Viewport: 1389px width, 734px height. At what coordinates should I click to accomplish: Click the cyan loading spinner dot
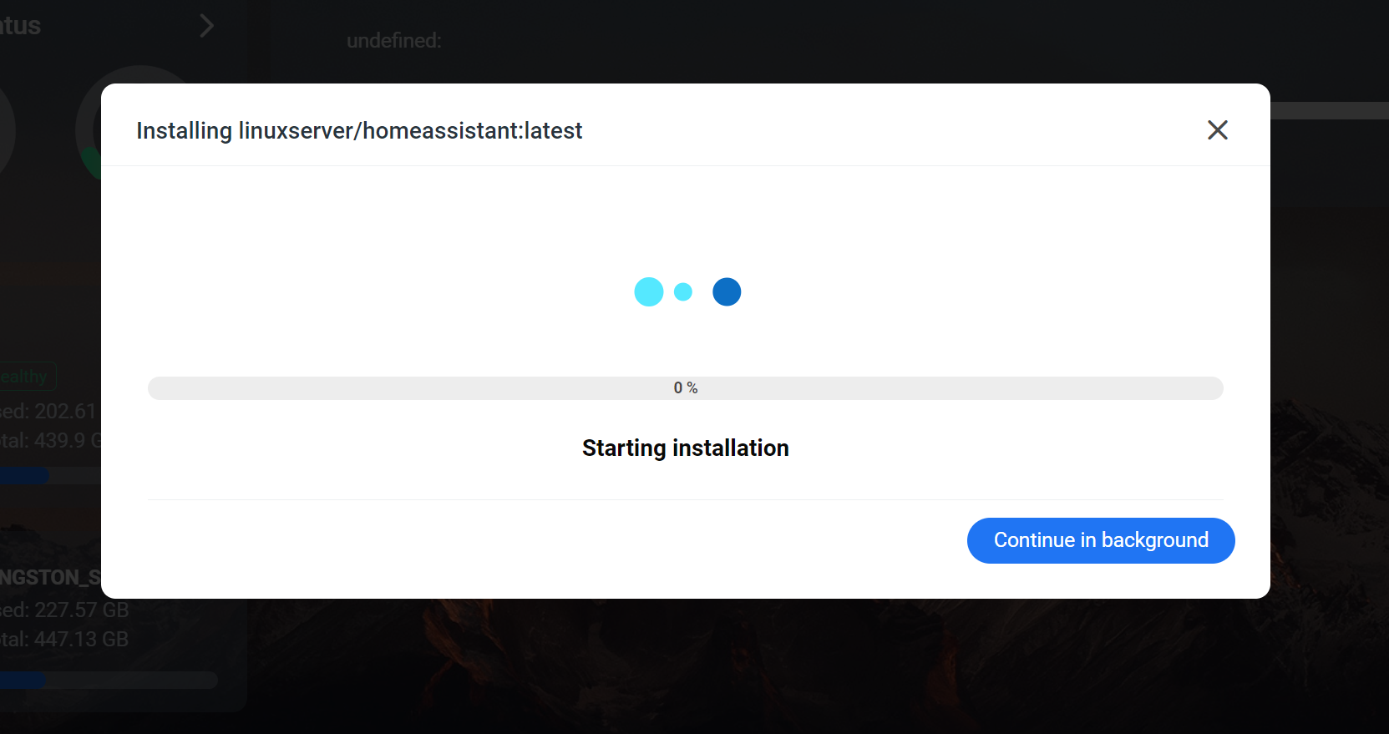[x=649, y=291]
